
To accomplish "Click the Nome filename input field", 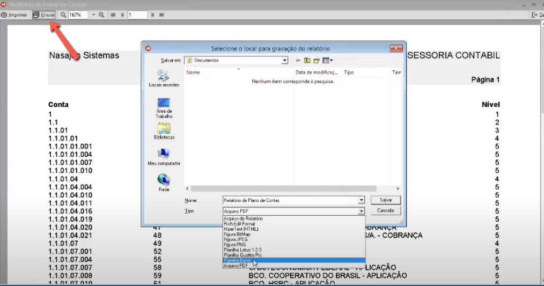I will tap(290, 200).
